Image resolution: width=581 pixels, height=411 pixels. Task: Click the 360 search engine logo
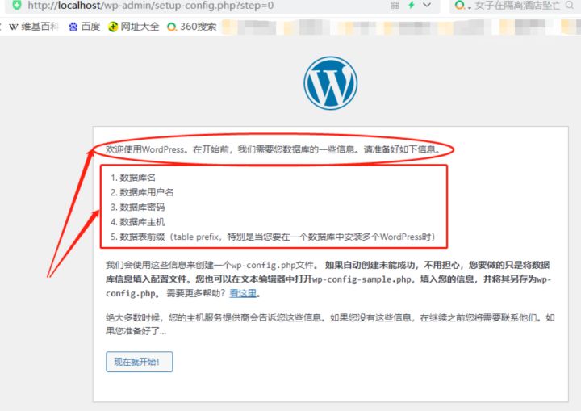point(459,5)
